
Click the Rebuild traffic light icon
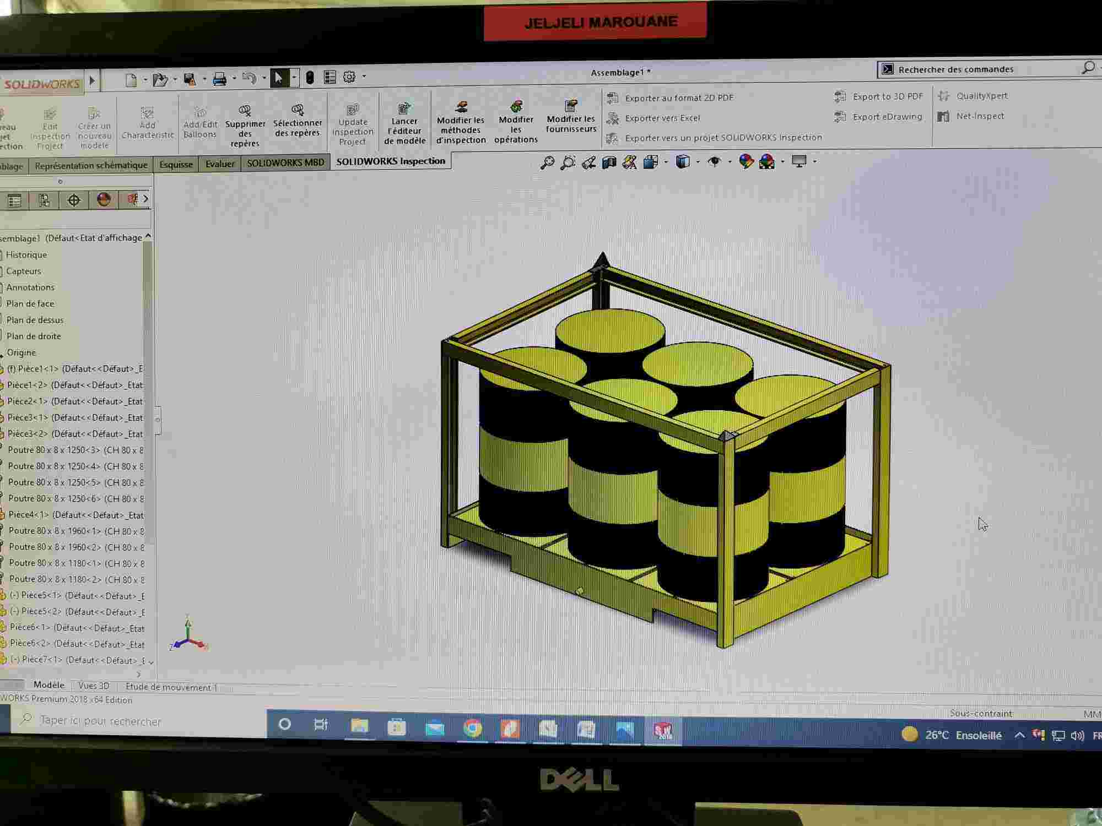click(x=310, y=78)
